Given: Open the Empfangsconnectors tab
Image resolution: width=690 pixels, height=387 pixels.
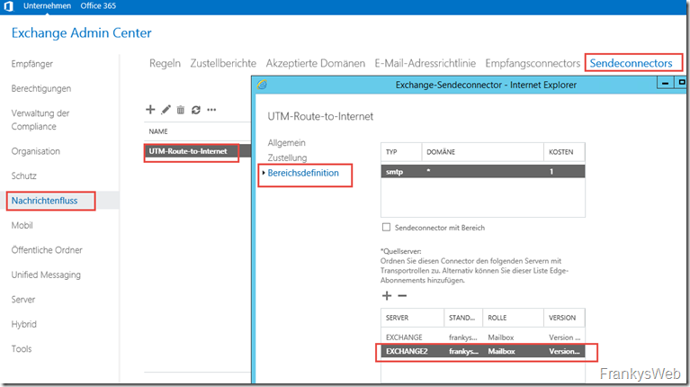Looking at the screenshot, I should tap(532, 63).
